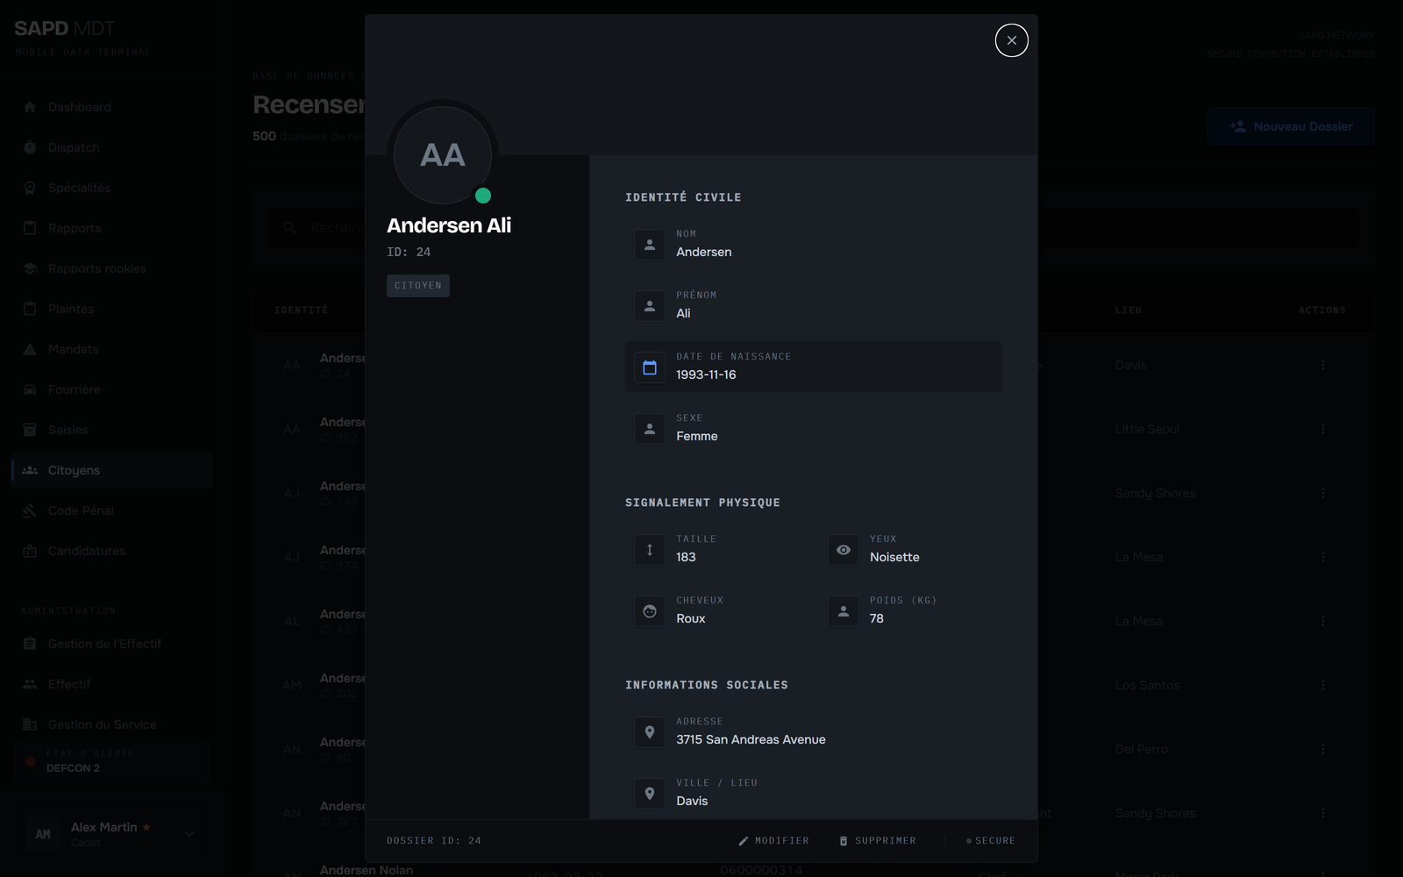Click the DEFCON 2 alert status
1403x877 pixels.
(x=112, y=761)
